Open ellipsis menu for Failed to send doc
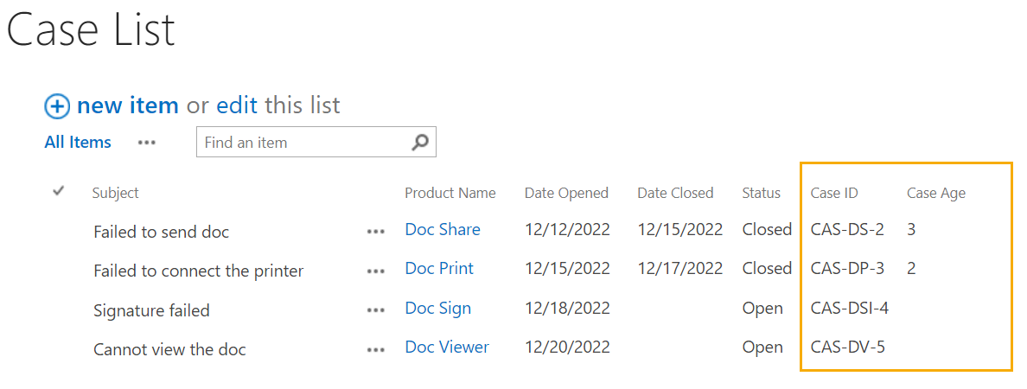 376,232
